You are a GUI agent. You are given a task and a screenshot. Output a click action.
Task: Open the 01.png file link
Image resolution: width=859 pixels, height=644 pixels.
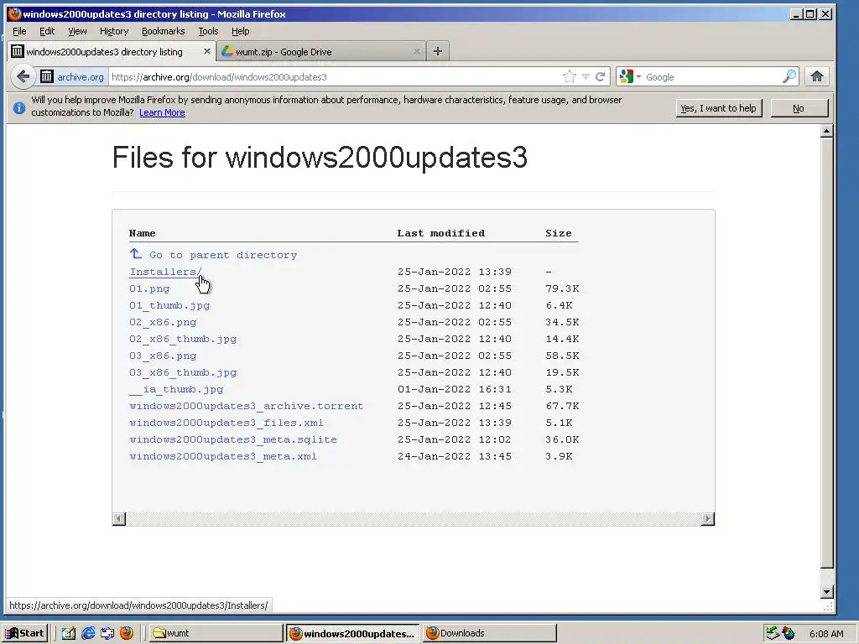click(149, 288)
